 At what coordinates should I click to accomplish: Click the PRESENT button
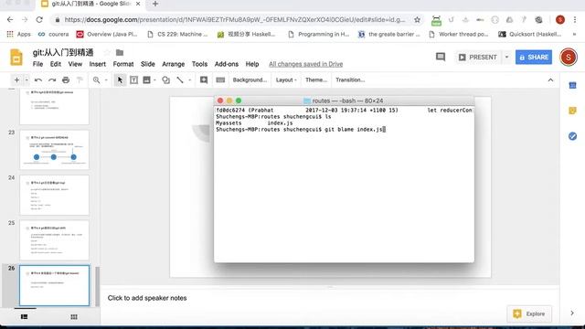478,57
